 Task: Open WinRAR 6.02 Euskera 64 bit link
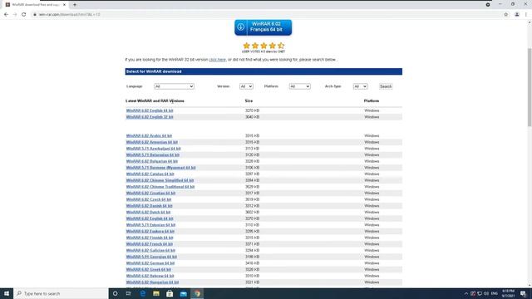tap(150, 231)
